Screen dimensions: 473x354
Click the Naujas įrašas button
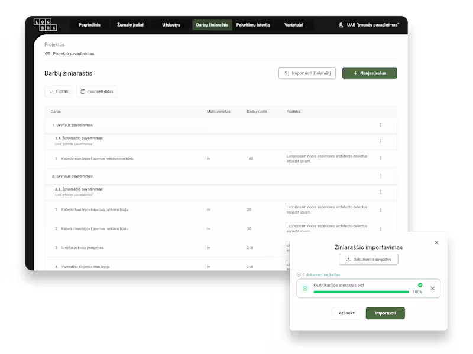[370, 73]
